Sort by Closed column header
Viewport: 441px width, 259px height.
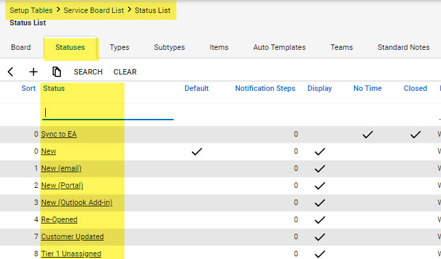[x=415, y=88]
